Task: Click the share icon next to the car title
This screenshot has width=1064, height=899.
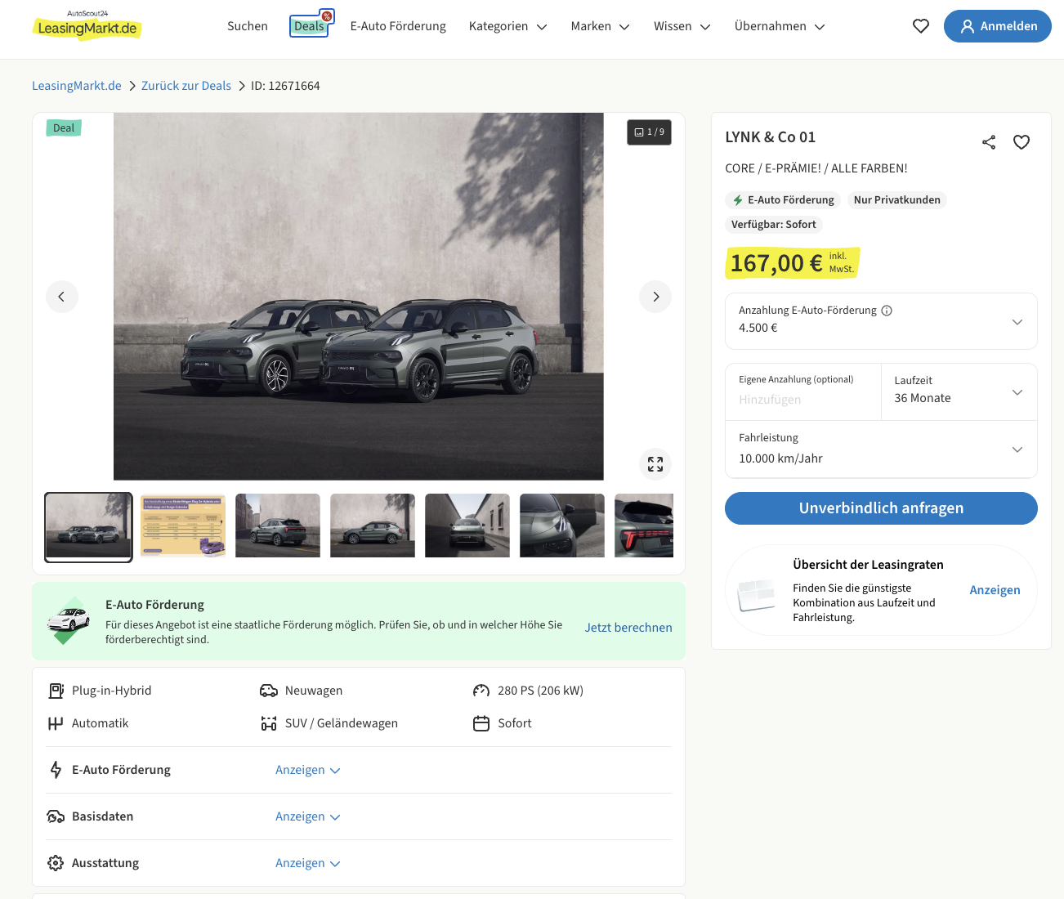Action: 989,142
